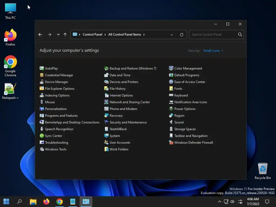The width and height of the screenshot is (276, 207).
Task: Open the Start menu
Action: 6,202
